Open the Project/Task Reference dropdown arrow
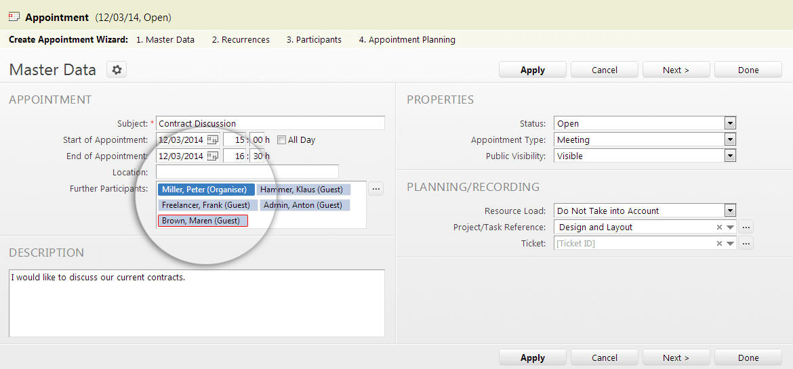793x369 pixels. coord(730,227)
